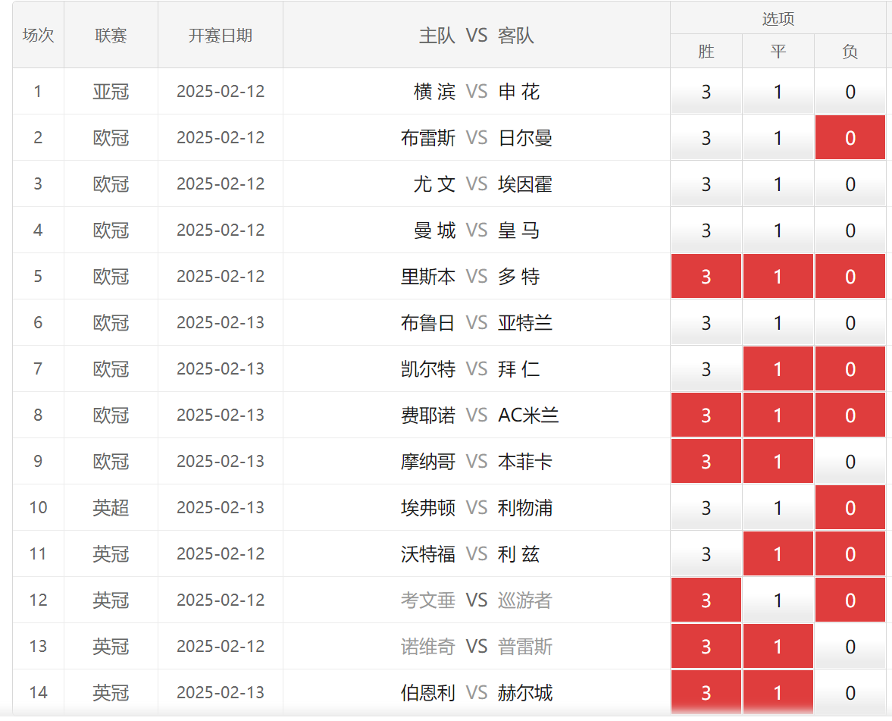The width and height of the screenshot is (892, 721).
Task: Unselect 胜 (3) for 里斯本 VS 多特
Action: click(x=706, y=277)
